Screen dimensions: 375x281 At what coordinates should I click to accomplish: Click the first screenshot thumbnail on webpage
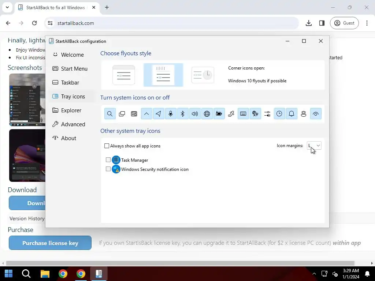pyautogui.click(x=27, y=100)
